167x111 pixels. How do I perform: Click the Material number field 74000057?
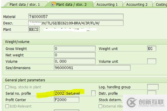point(76,16)
